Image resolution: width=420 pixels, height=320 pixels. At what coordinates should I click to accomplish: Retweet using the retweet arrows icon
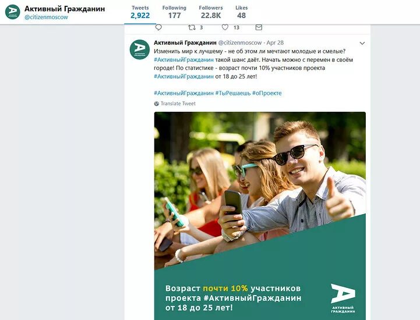(x=192, y=27)
